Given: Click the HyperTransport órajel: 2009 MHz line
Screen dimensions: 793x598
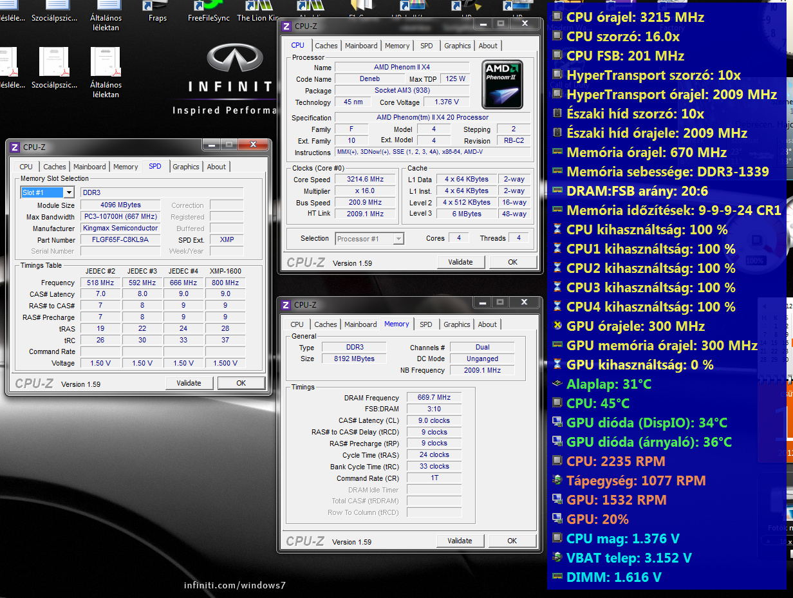Looking at the screenshot, I should pos(671,94).
